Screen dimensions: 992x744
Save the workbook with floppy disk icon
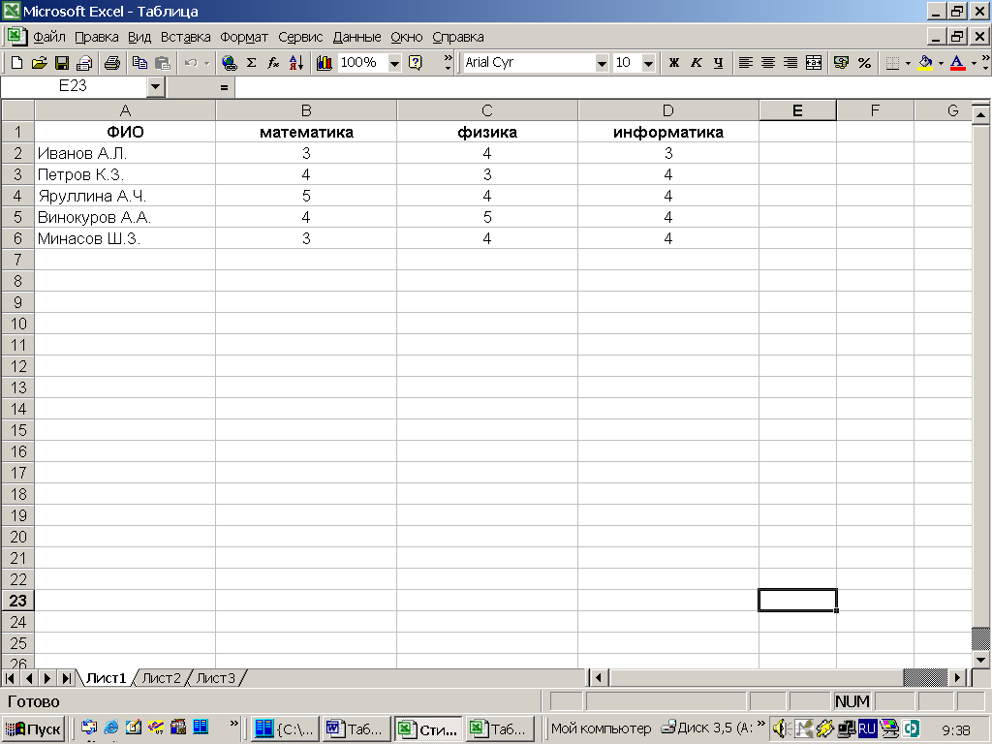61,63
